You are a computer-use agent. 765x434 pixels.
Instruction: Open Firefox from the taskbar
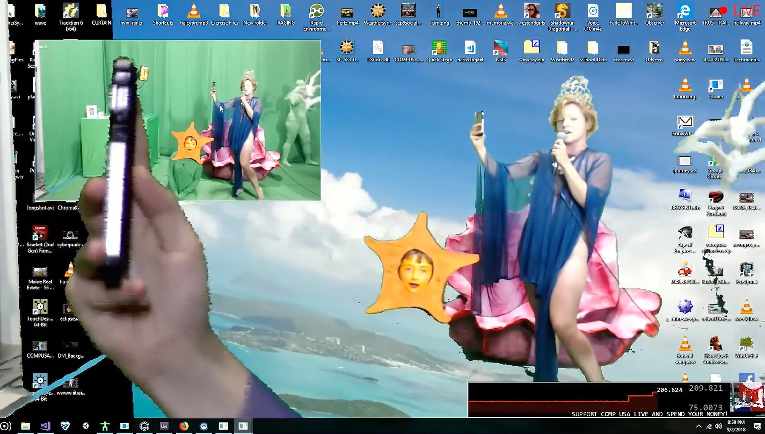tap(184, 426)
